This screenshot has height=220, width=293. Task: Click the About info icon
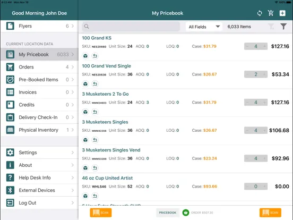click(x=10, y=165)
